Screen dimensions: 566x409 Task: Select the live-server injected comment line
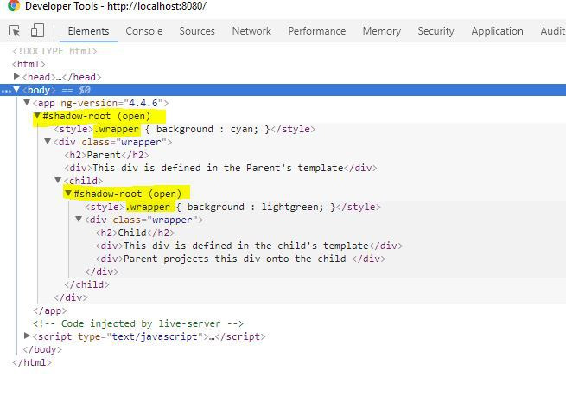[x=138, y=323]
